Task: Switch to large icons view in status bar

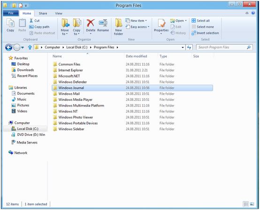Action: coord(252,204)
